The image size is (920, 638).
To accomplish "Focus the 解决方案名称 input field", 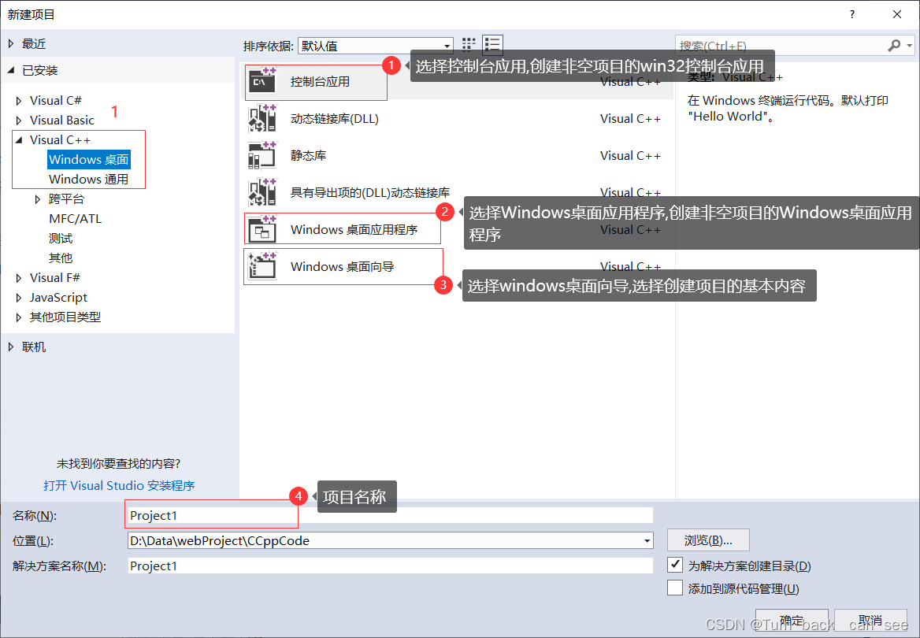I will 390,566.
